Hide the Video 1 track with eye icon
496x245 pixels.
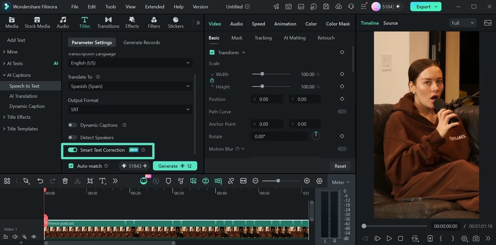[x=34, y=237]
